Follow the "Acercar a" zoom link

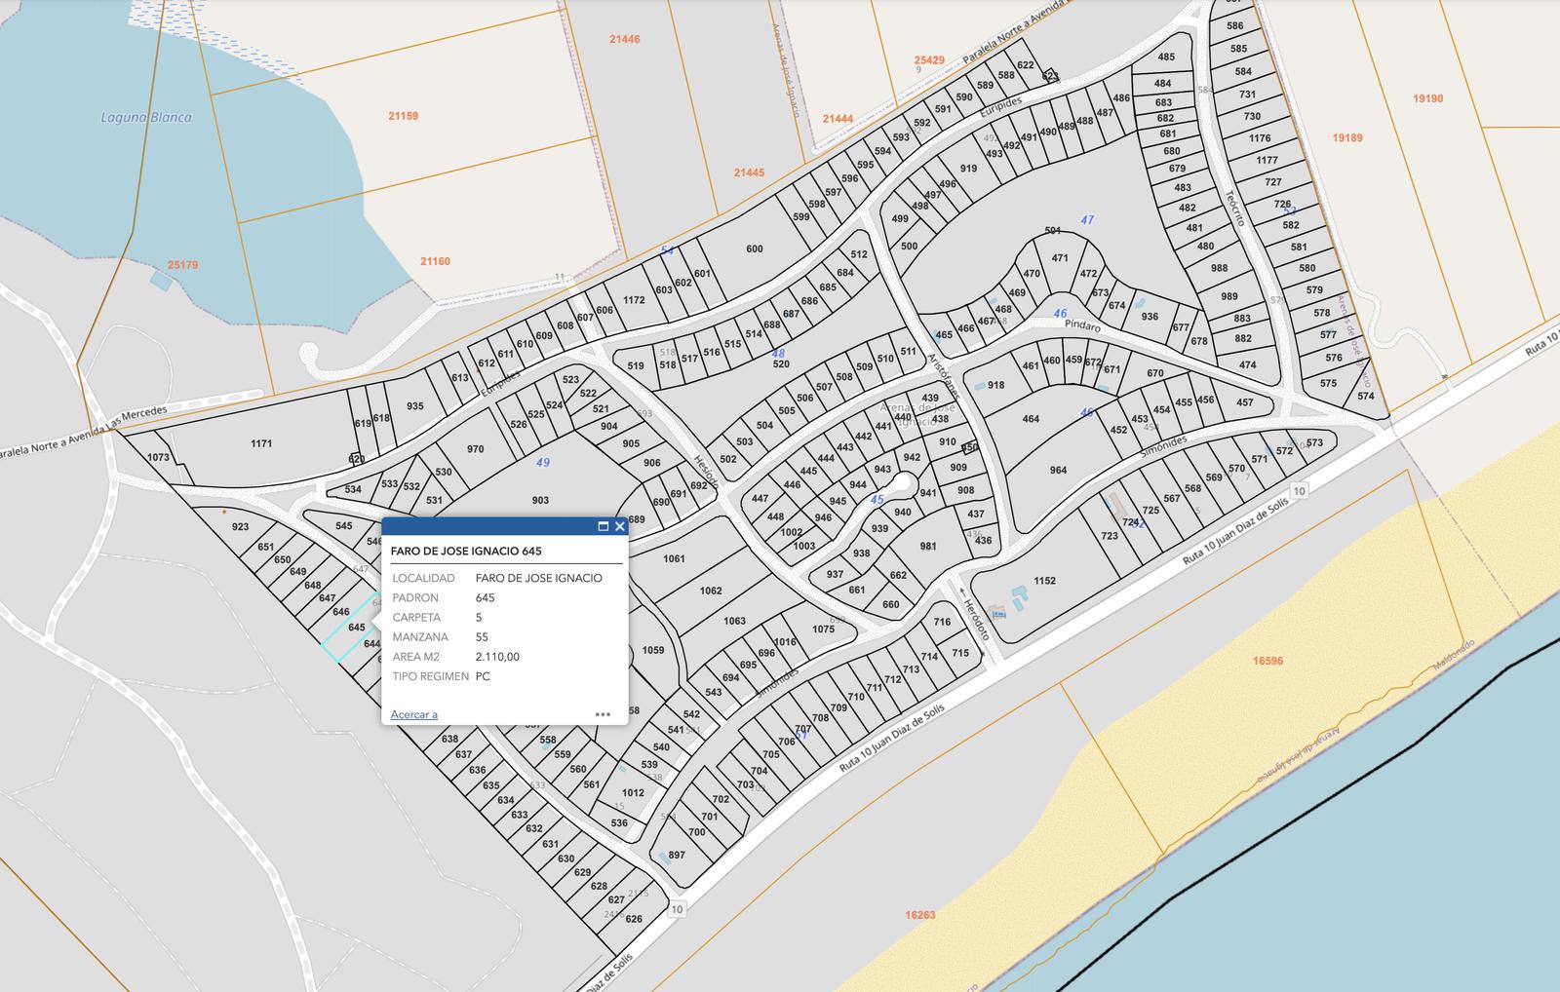tap(413, 714)
